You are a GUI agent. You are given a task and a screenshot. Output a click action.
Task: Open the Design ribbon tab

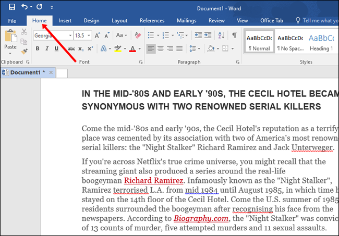[92, 20]
